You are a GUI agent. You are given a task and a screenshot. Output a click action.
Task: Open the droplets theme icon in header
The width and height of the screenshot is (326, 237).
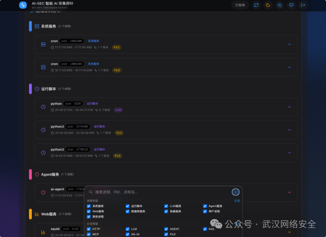pyautogui.click(x=280, y=5)
